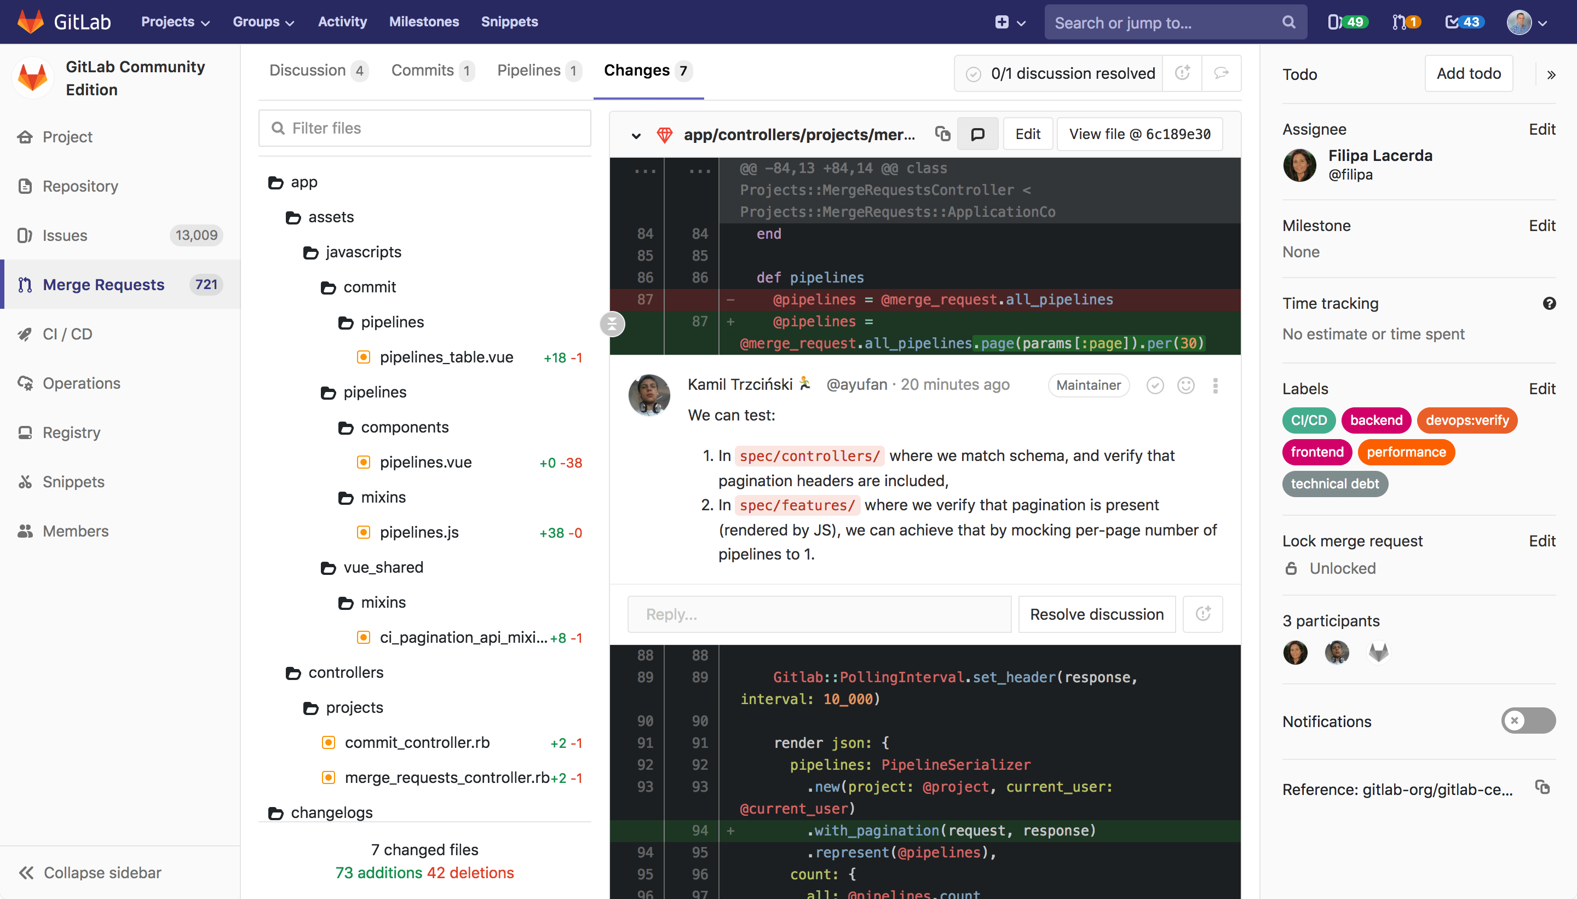
Task: Expand the pipelines folder in file tree
Action: (375, 391)
